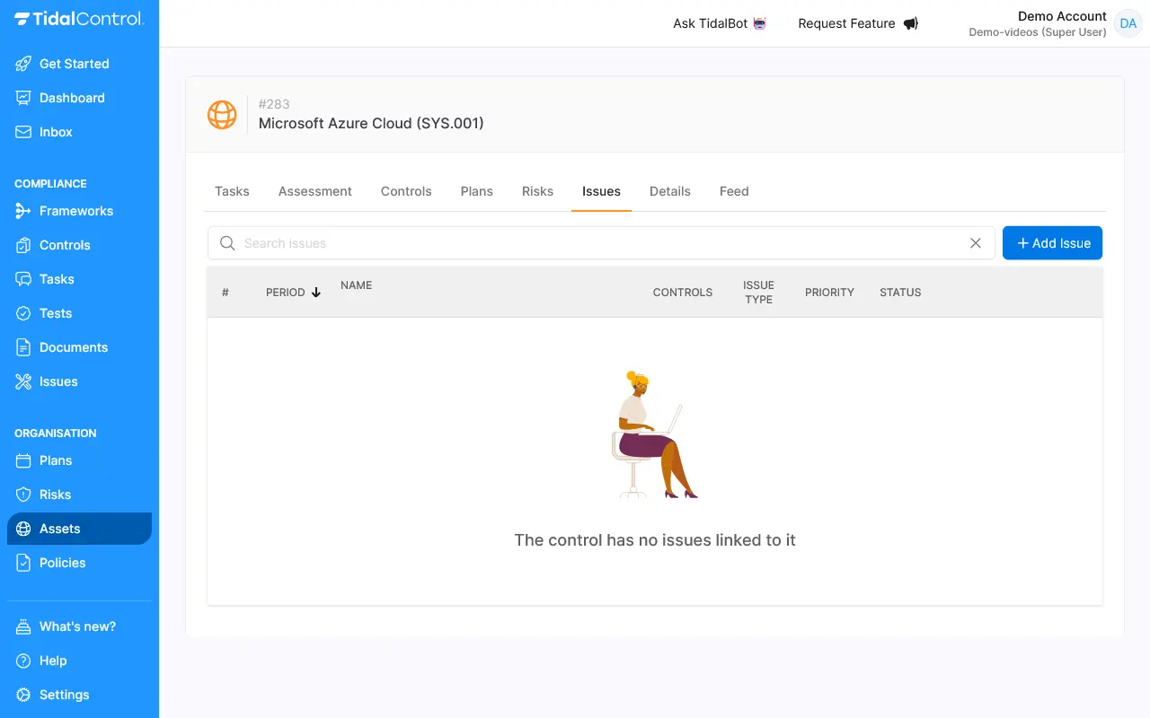This screenshot has width=1150, height=718.
Task: Open What's new in sidebar
Action: [x=79, y=626]
